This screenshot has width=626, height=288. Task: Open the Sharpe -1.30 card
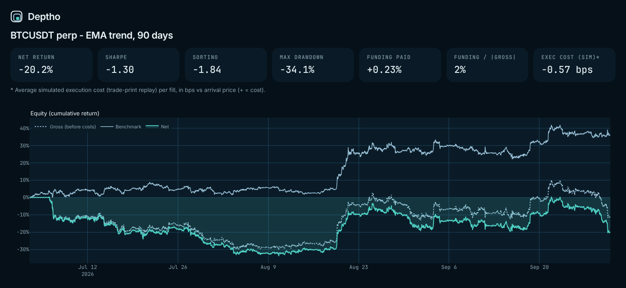pos(139,65)
